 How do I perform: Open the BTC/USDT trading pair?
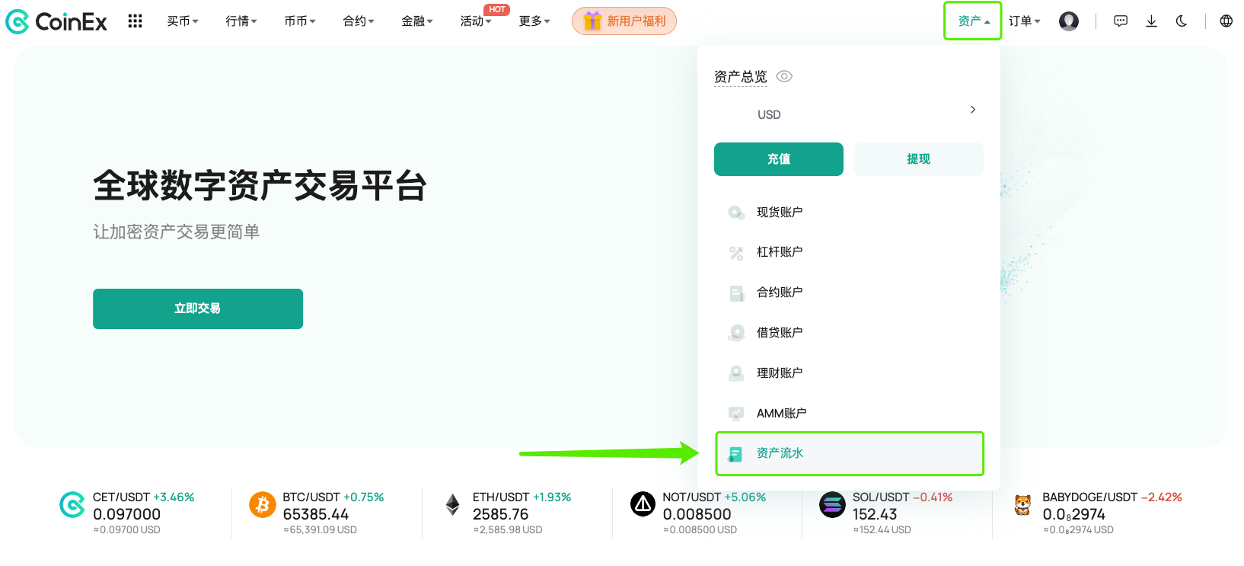click(311, 497)
